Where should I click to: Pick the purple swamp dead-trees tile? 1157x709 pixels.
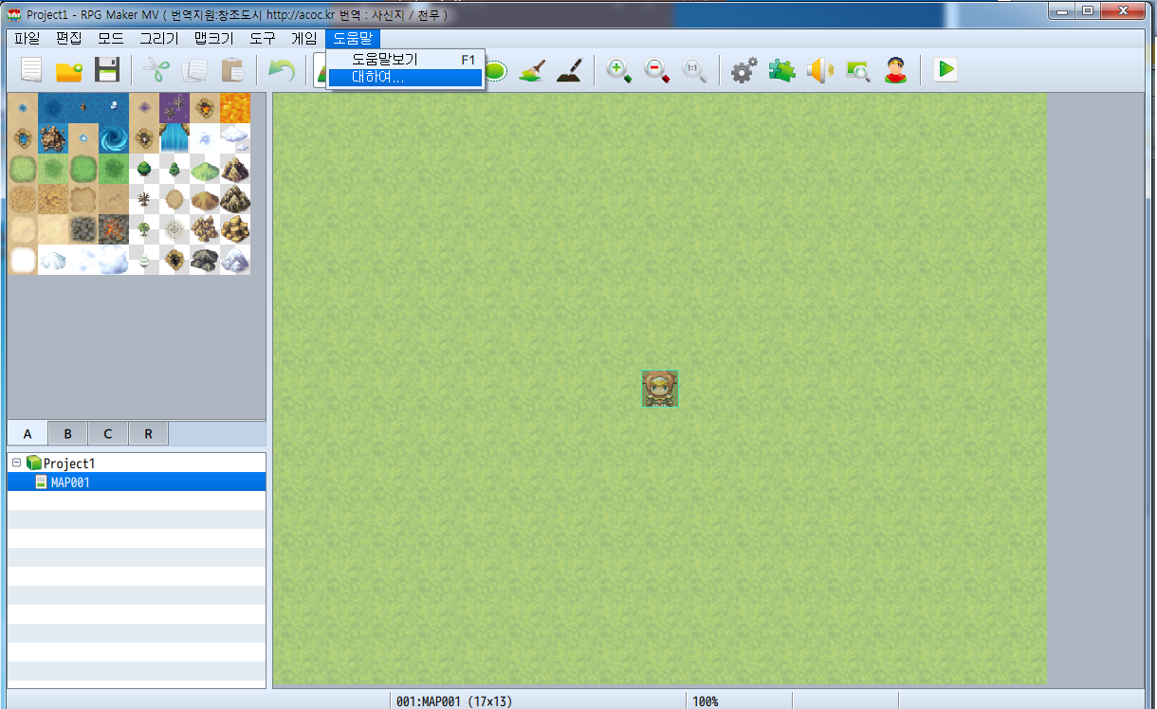[x=174, y=108]
